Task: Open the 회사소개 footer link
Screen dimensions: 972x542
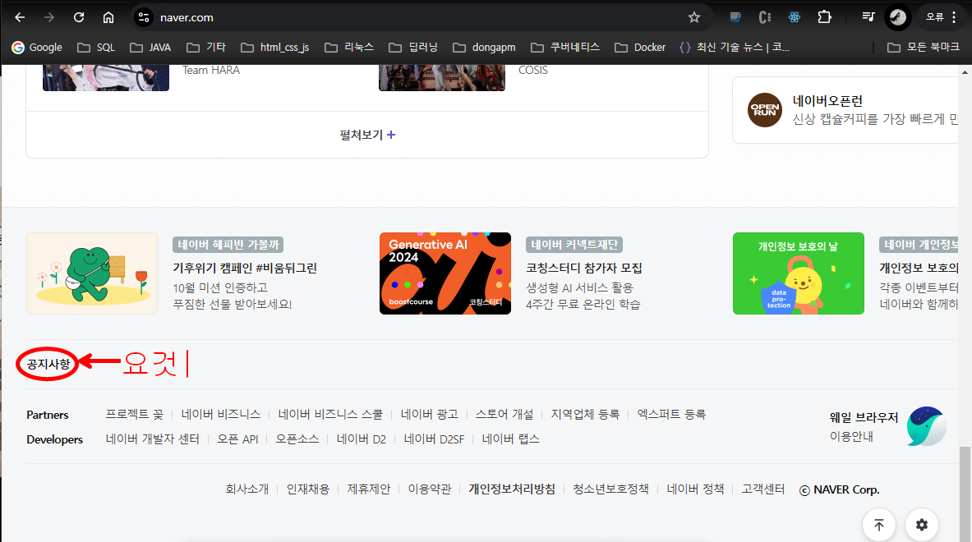Action: (x=246, y=489)
